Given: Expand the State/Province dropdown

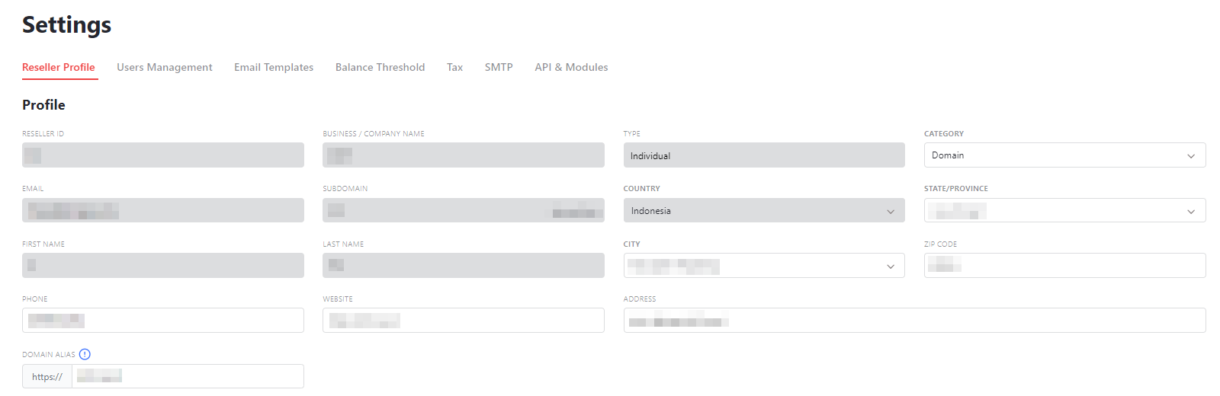Looking at the screenshot, I should pos(1064,210).
